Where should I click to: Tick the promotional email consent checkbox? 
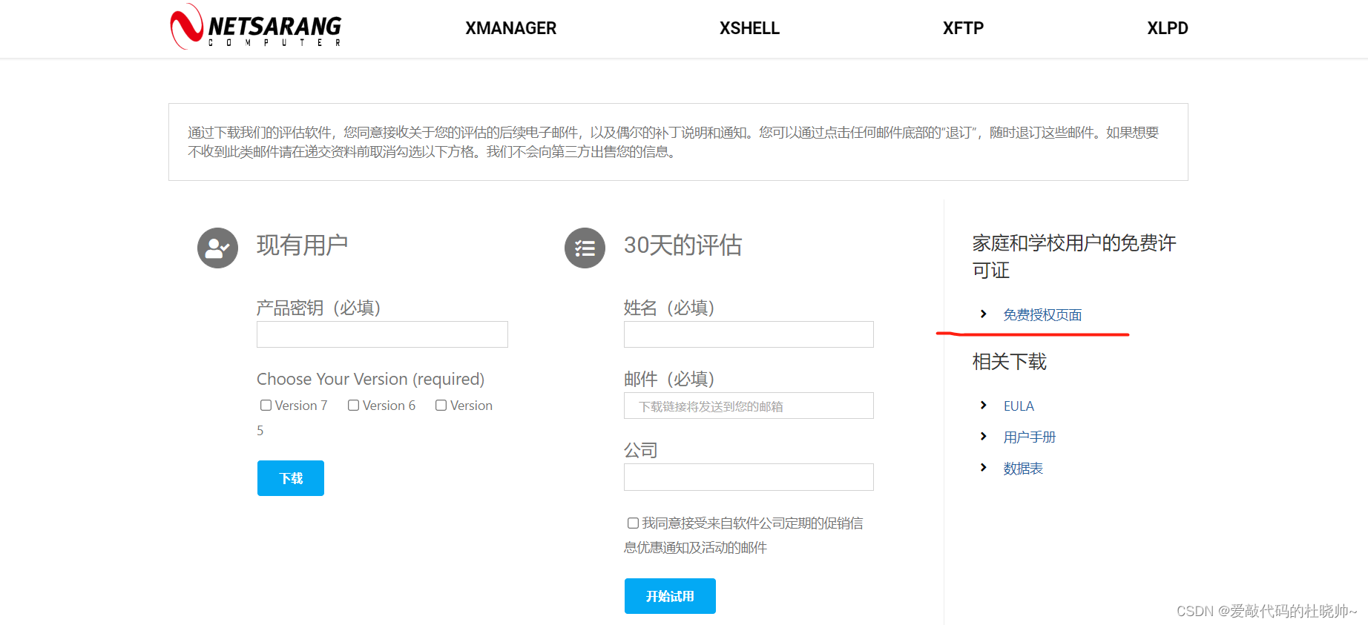(633, 523)
